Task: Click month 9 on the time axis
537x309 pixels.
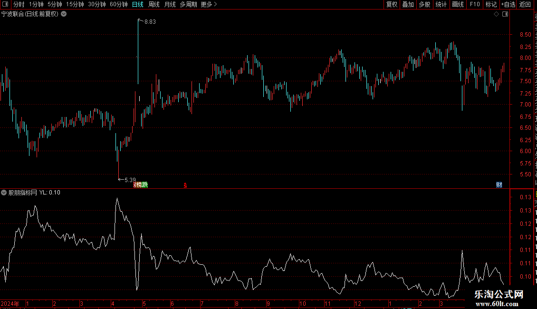Action: (x=268, y=303)
